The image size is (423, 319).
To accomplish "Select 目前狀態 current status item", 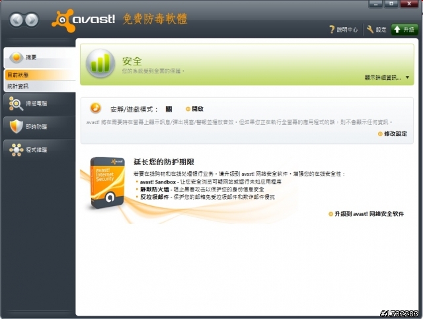I will pos(40,75).
